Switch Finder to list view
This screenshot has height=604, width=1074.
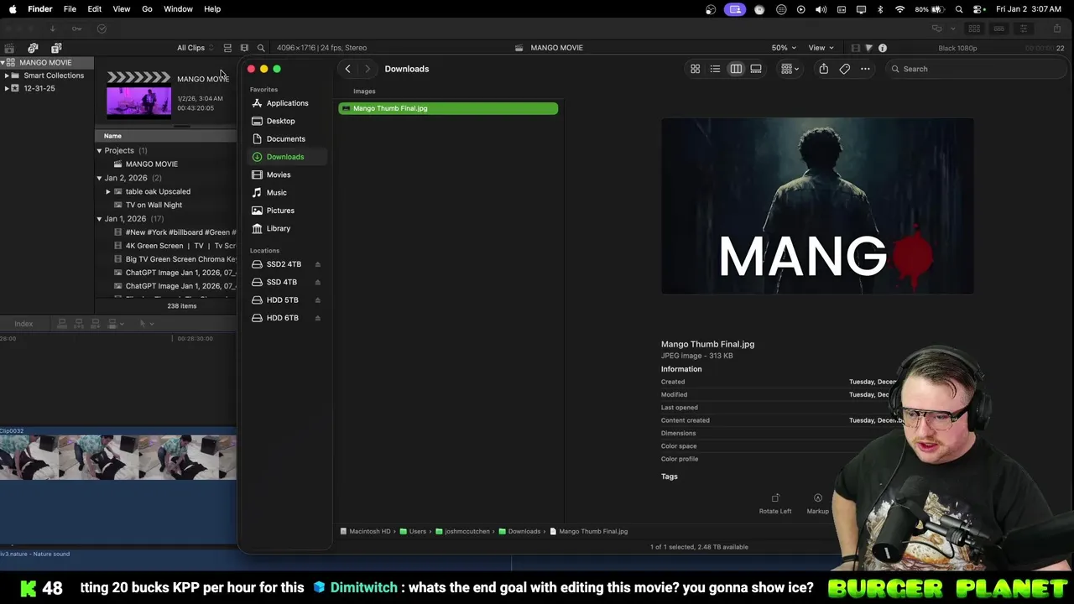[x=715, y=69]
